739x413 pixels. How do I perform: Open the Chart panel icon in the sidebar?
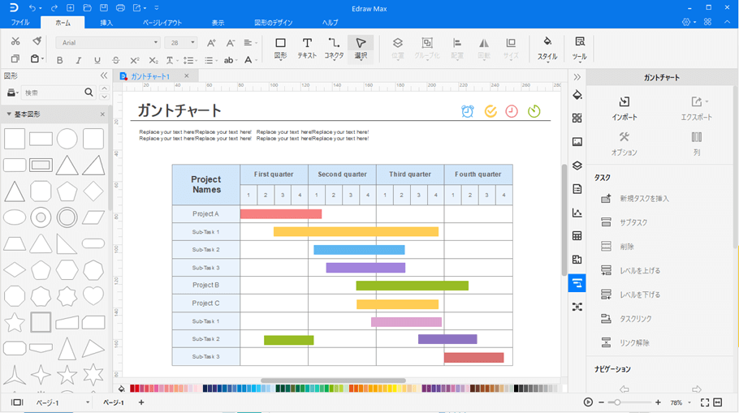577,213
